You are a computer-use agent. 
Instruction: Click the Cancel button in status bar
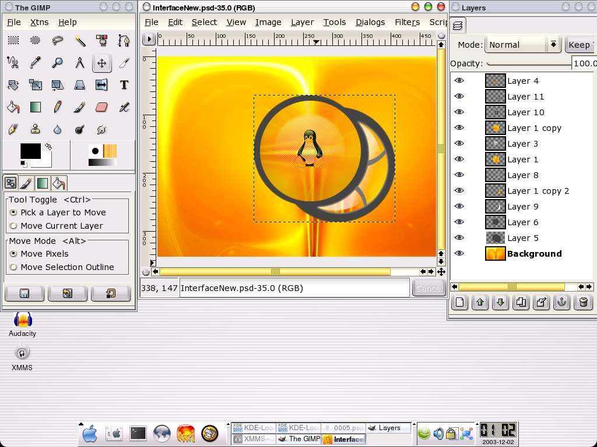tap(429, 288)
